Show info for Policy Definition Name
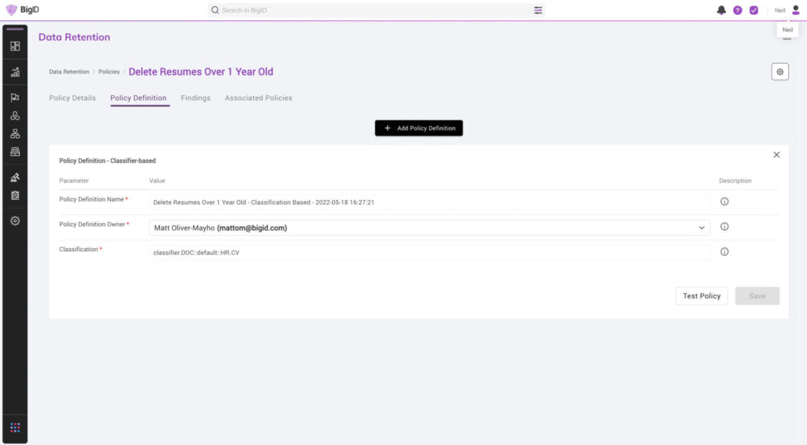Screen dimensions: 807x445 pyautogui.click(x=724, y=202)
